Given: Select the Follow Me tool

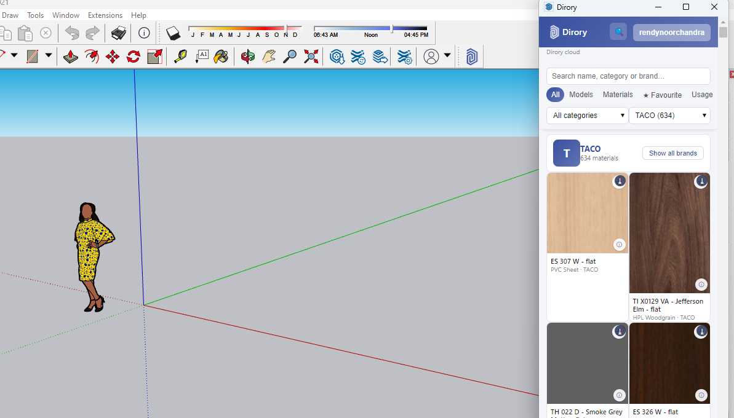Looking at the screenshot, I should (92, 57).
